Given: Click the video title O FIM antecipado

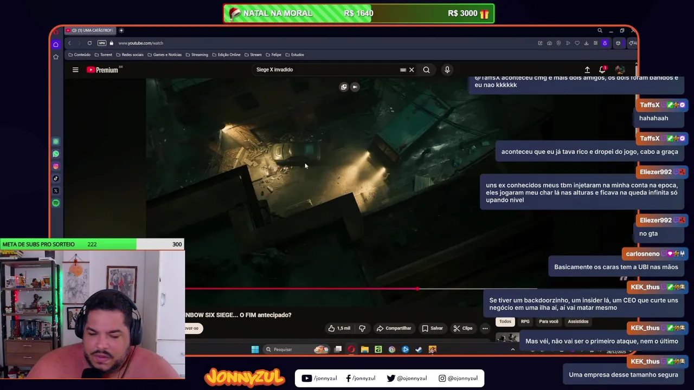Looking at the screenshot, I should click(239, 315).
